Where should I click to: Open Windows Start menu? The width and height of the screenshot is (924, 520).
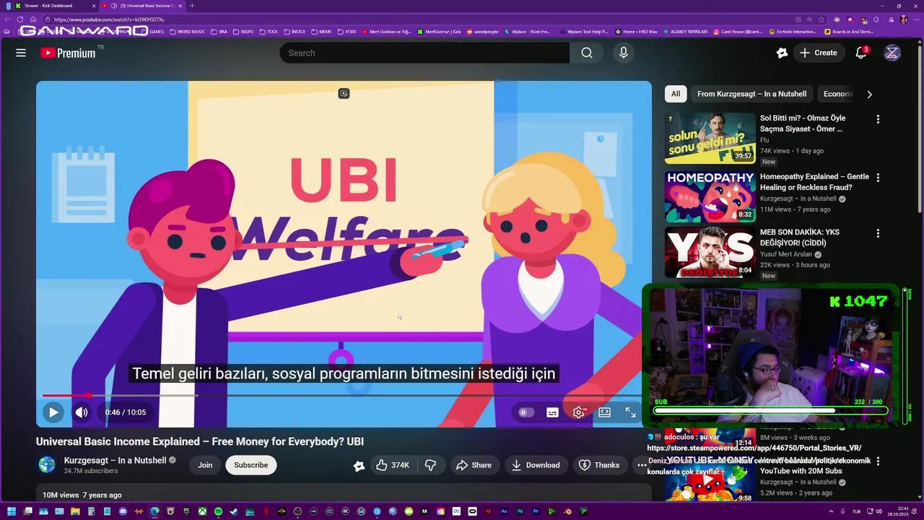coord(12,512)
